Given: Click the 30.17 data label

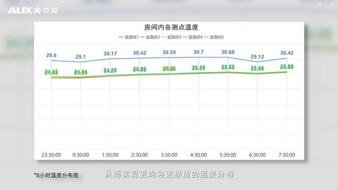Looking at the screenshot, I should [110, 54].
